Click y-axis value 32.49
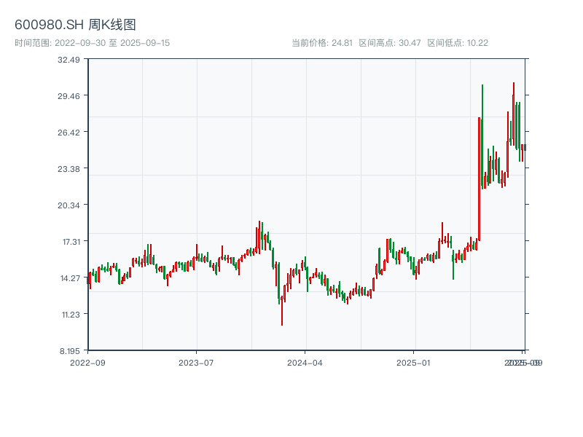Viewport: 583px width, 437px height. point(69,60)
